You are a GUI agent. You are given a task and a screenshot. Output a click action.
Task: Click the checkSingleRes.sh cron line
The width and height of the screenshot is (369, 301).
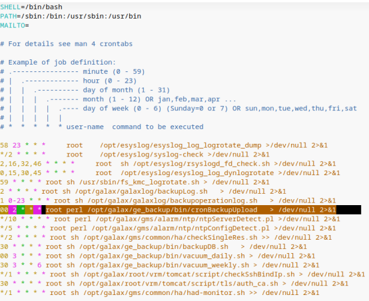[166, 237]
